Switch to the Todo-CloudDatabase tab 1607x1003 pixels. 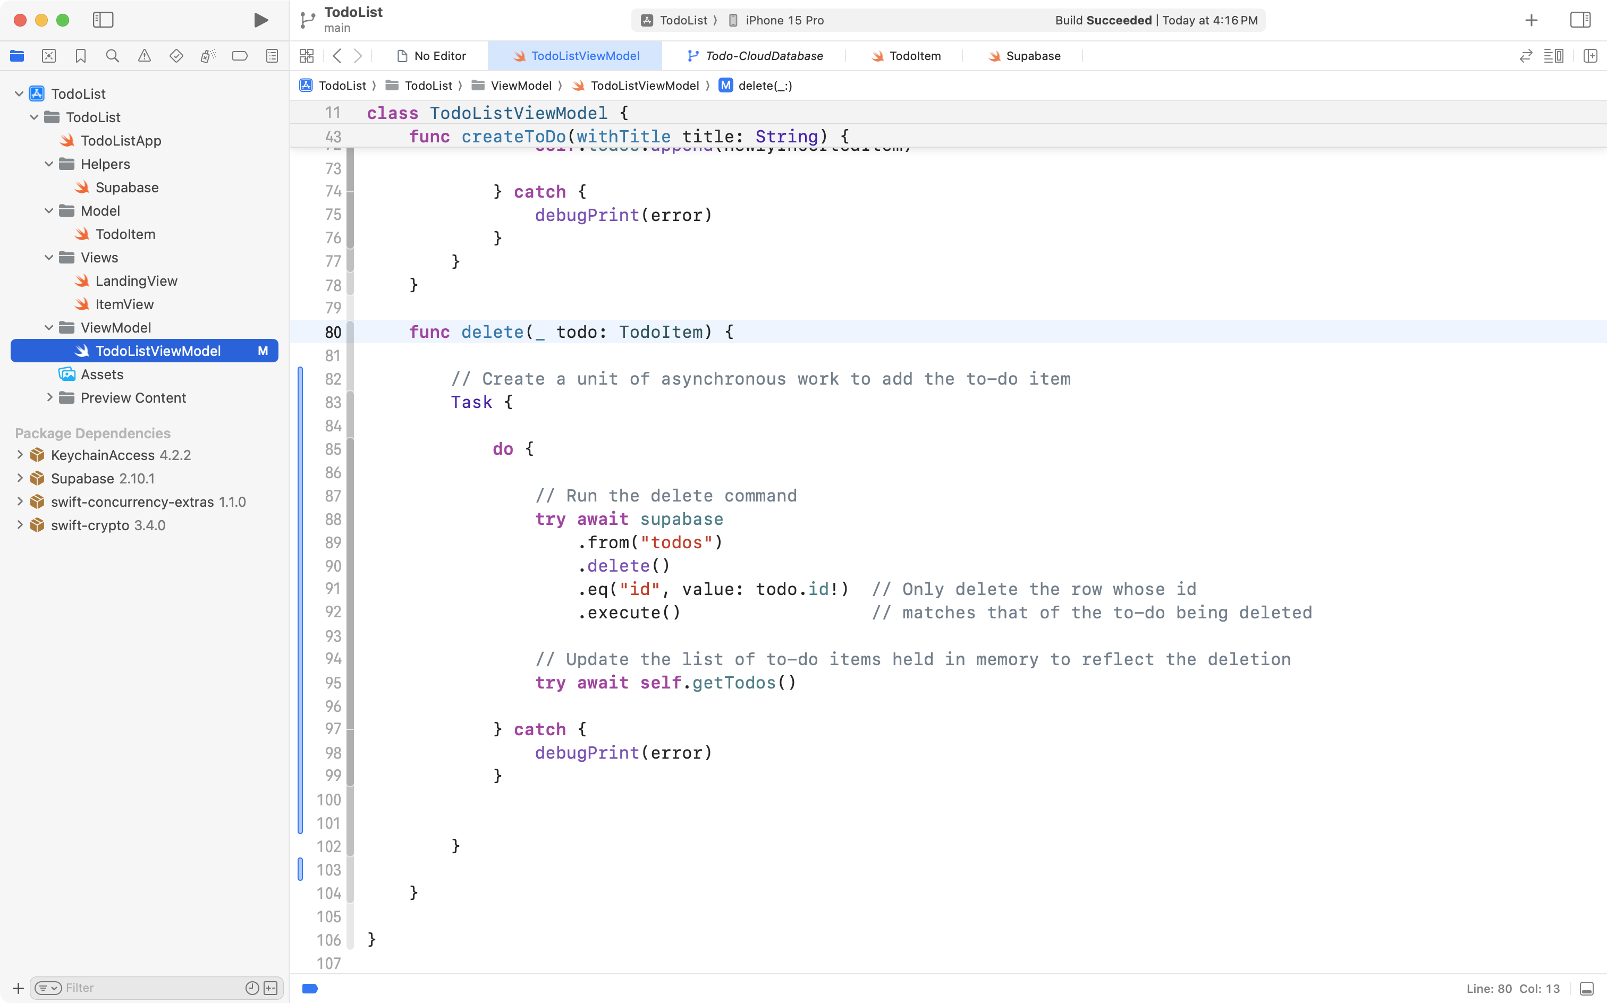[x=763, y=56]
